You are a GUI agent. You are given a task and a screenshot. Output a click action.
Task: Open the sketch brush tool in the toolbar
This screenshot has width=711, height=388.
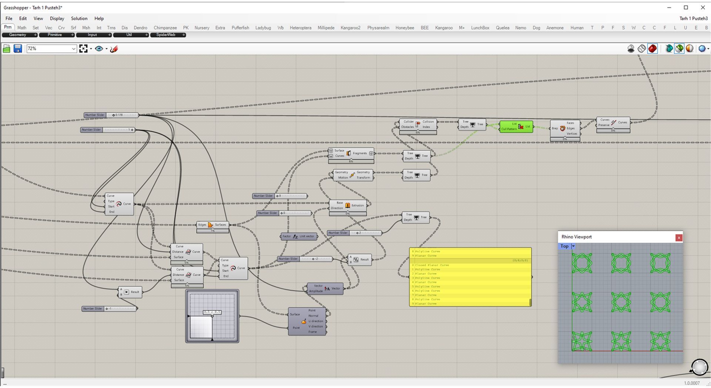click(x=114, y=48)
